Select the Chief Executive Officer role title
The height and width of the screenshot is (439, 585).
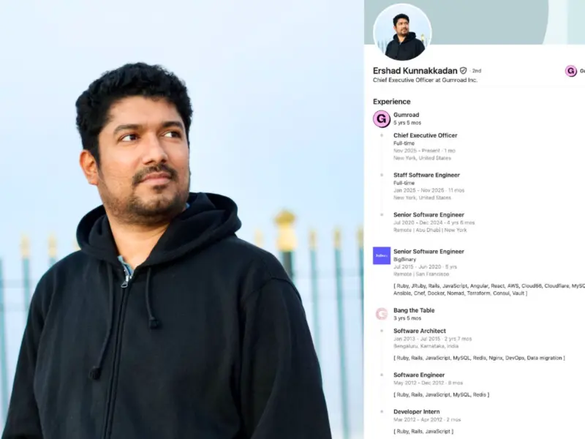(x=425, y=135)
